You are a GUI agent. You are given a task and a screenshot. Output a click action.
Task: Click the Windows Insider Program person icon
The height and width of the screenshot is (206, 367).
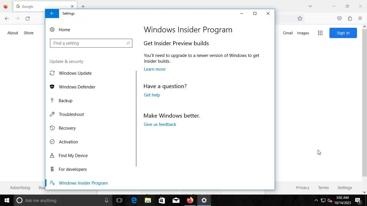pyautogui.click(x=52, y=183)
